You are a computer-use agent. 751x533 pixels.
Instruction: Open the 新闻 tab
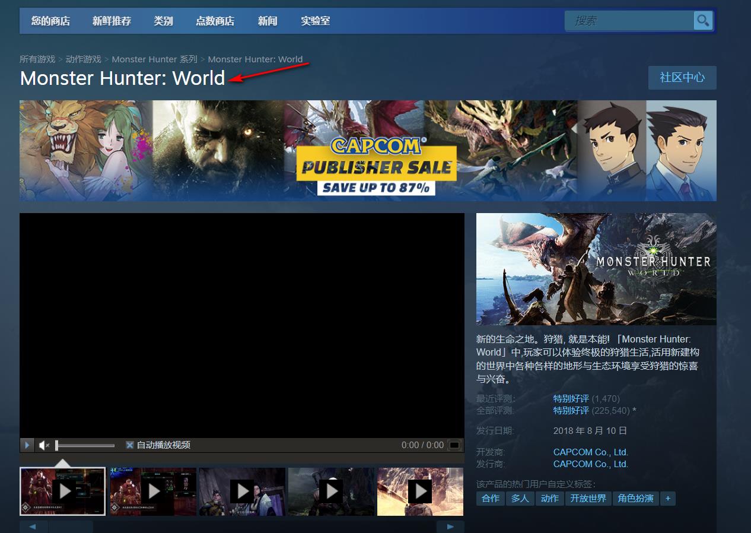coord(268,21)
